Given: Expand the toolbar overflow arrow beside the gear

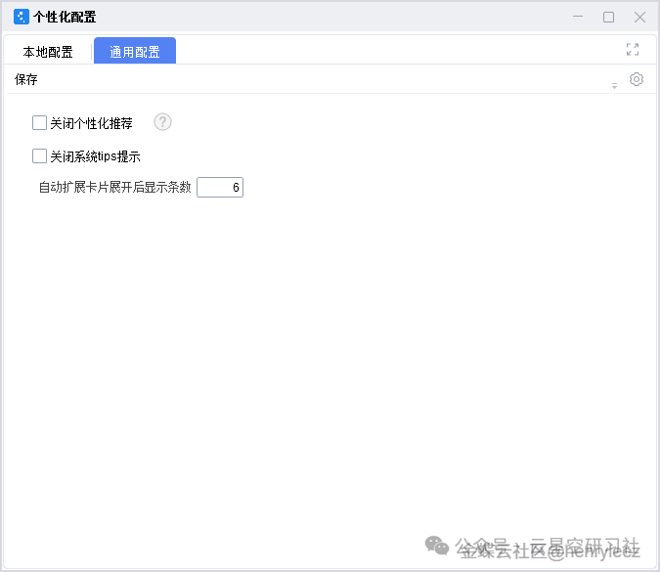Looking at the screenshot, I should [615, 85].
